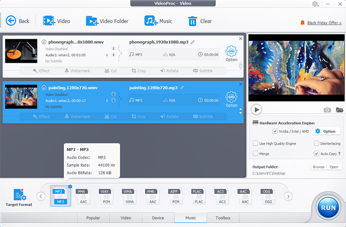Open settings gear in title bar
Viewport: 346px width, 227px height.
tap(315, 4)
